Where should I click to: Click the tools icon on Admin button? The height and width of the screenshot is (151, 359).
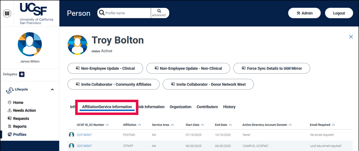[298, 13]
